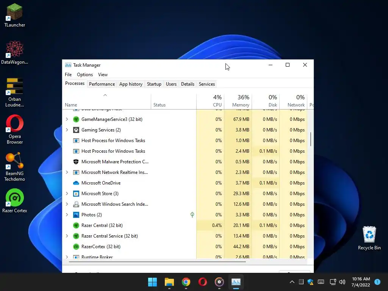Show hidden system tray icons
388x291 pixels.
pyautogui.click(x=292, y=282)
